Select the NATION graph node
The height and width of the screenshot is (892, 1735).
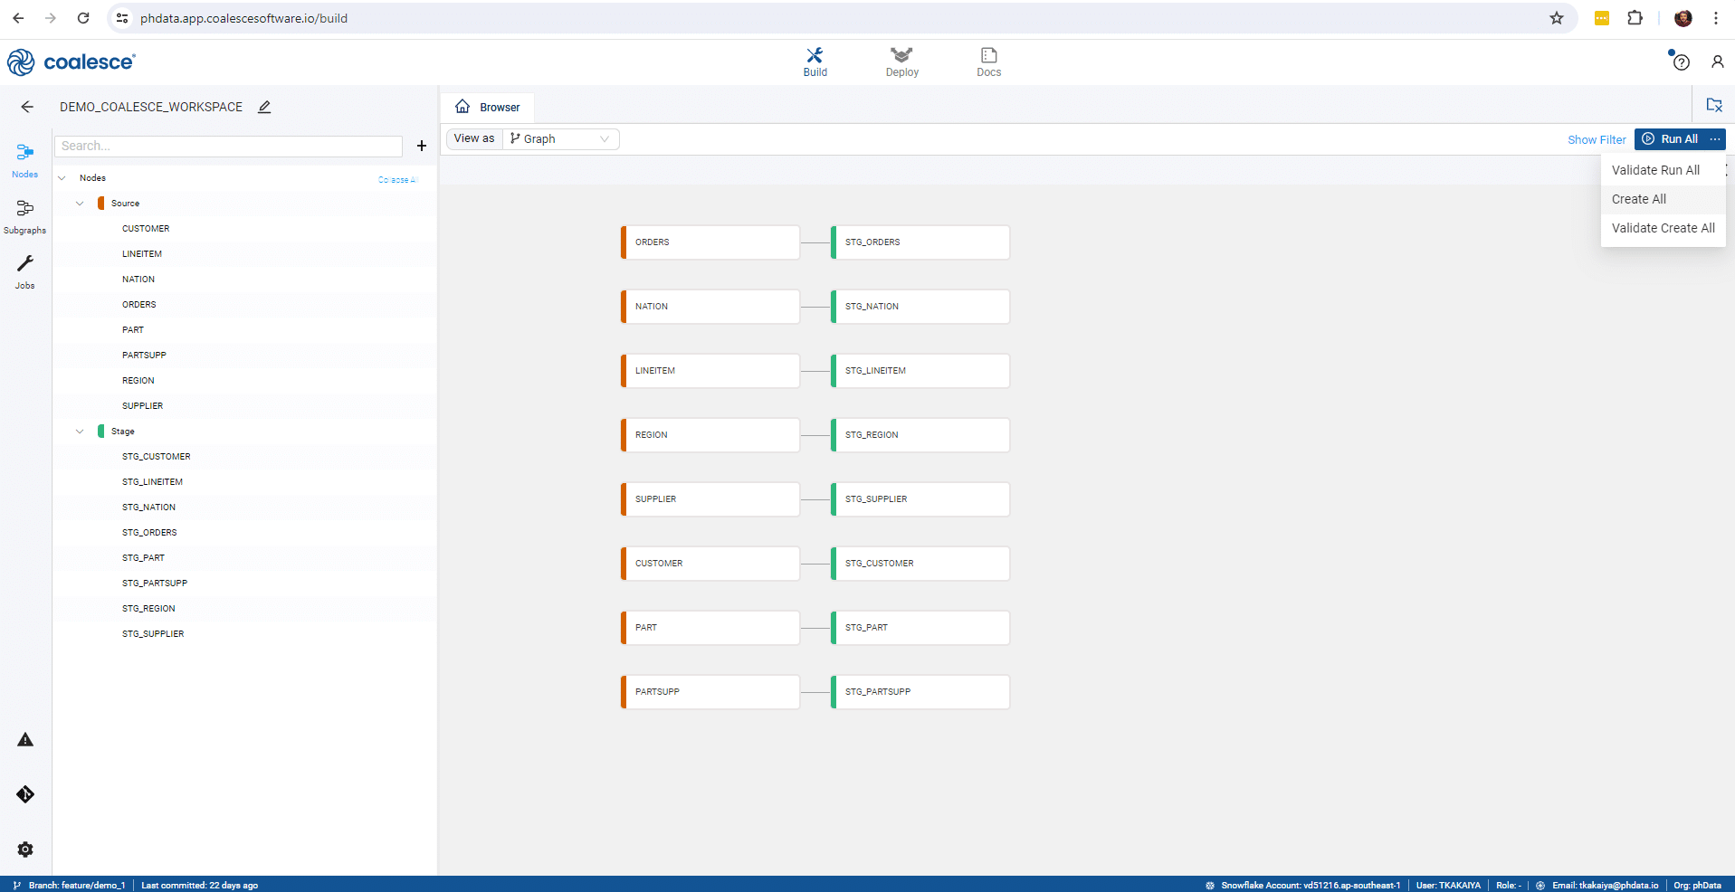[x=710, y=307]
